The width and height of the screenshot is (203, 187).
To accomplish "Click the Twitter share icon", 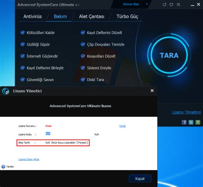I will coord(191,122).
